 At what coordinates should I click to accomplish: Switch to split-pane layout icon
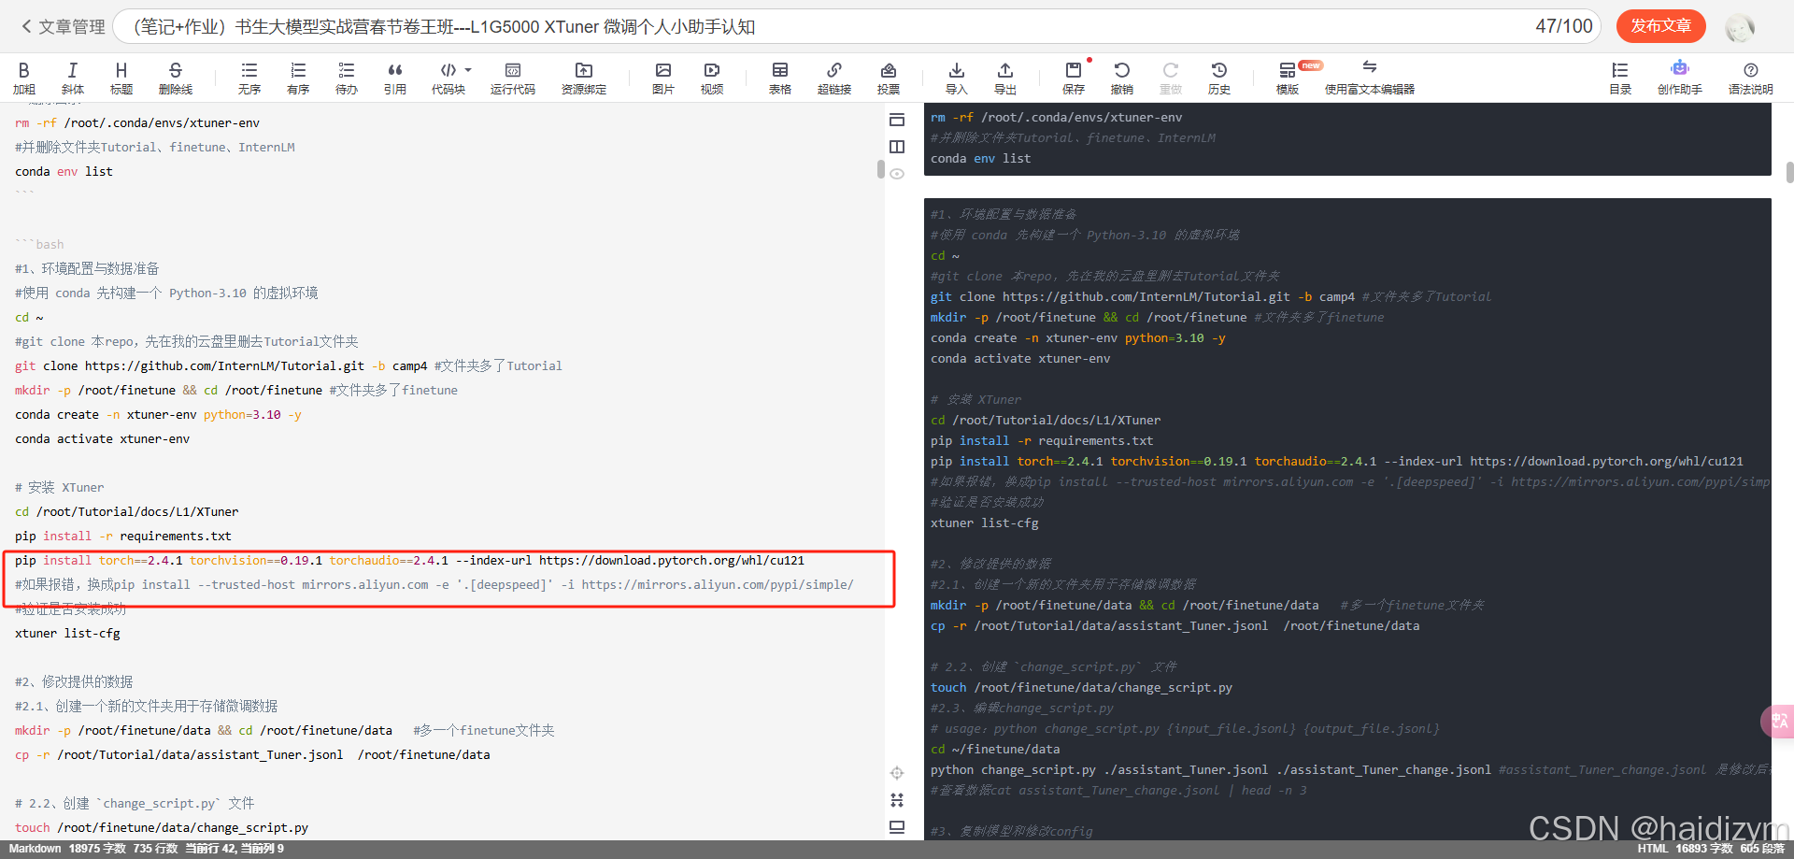click(897, 147)
